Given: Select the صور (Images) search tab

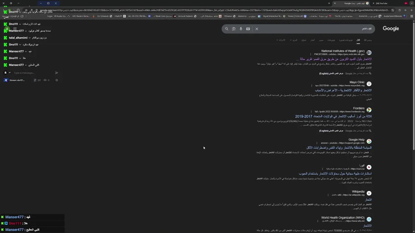Looking at the screenshot, I should pyautogui.click(x=321, y=40).
